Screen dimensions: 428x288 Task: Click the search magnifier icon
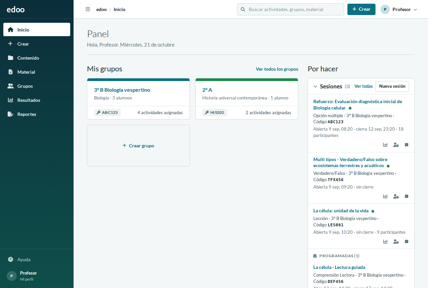[243, 9]
